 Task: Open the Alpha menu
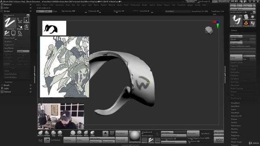click(x=38, y=5)
